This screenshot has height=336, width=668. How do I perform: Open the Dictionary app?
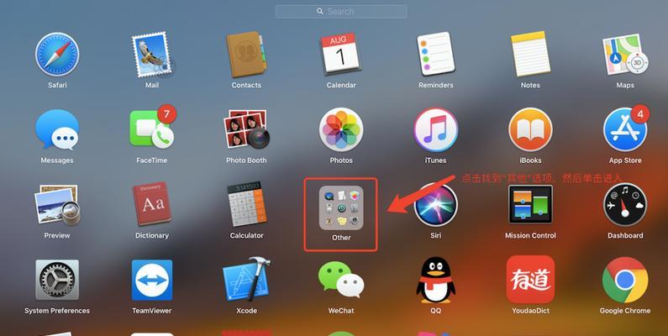click(x=152, y=204)
